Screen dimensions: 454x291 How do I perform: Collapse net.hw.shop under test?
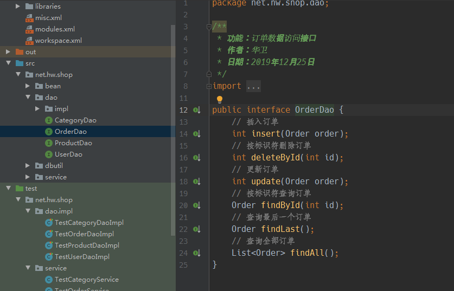click(18, 199)
